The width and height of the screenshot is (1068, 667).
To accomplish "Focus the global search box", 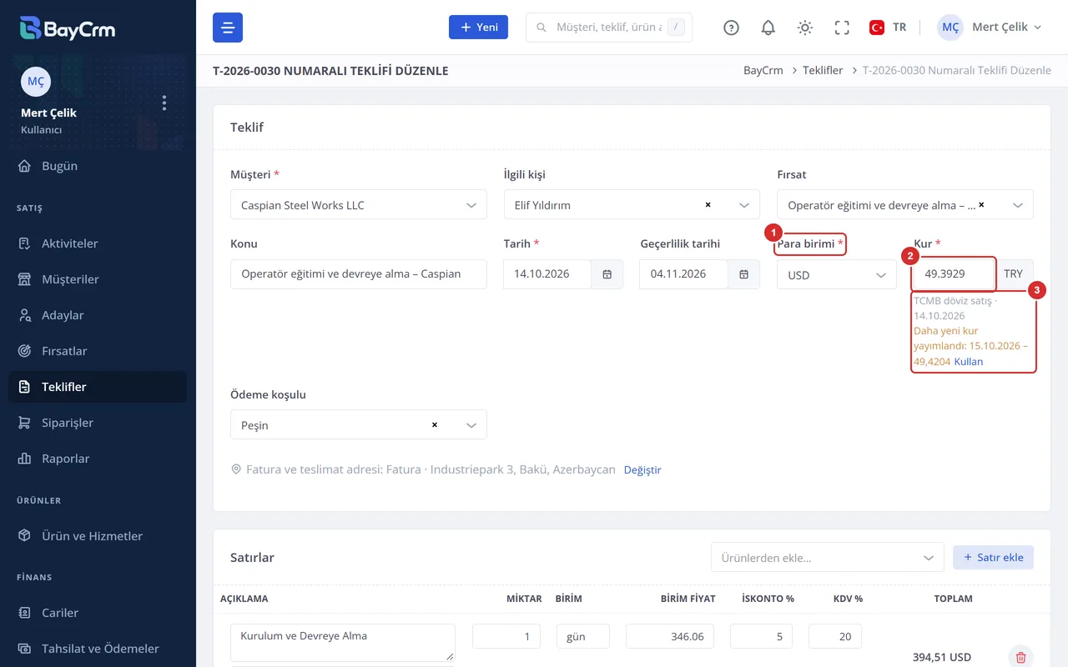I will [x=609, y=28].
